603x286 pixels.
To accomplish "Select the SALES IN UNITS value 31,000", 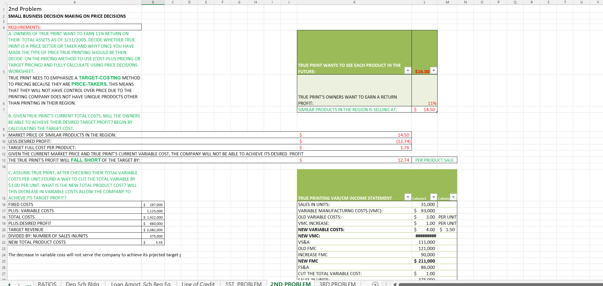I will click(x=424, y=204).
